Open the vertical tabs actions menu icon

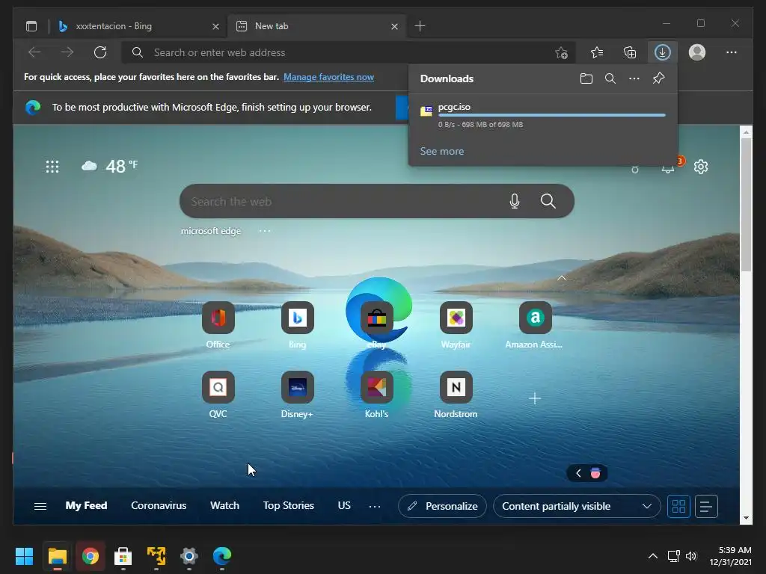(x=31, y=26)
